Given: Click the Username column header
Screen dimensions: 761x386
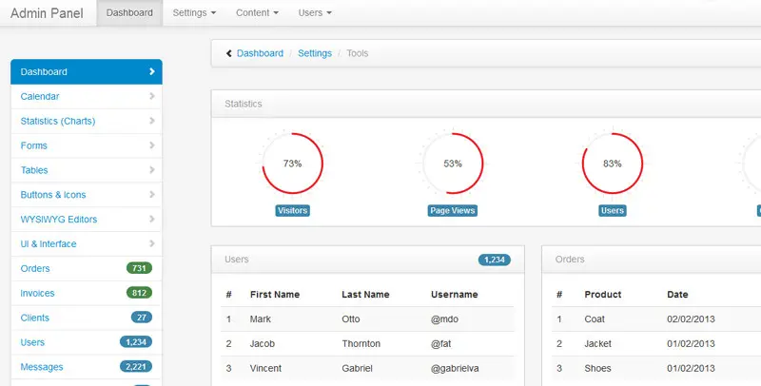Looking at the screenshot, I should [x=455, y=295].
